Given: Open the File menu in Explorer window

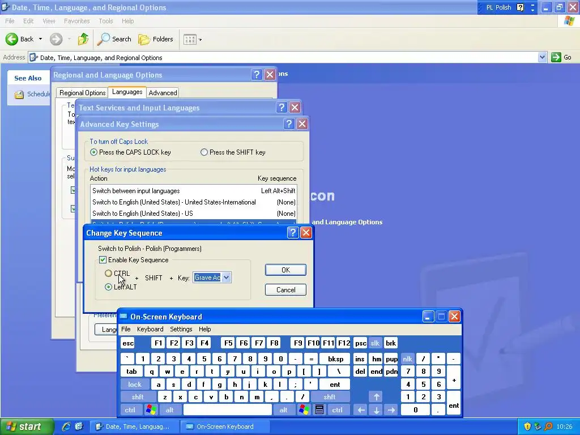Looking at the screenshot, I should (x=10, y=21).
